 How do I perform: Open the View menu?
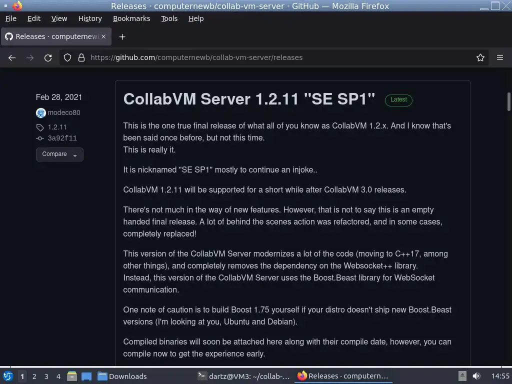[59, 18]
